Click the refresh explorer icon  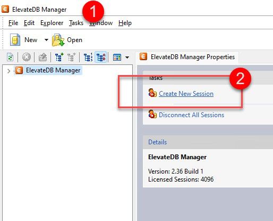(10, 58)
